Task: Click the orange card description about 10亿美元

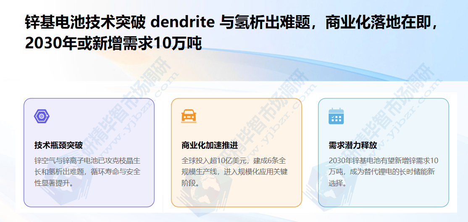Action: (x=234, y=172)
